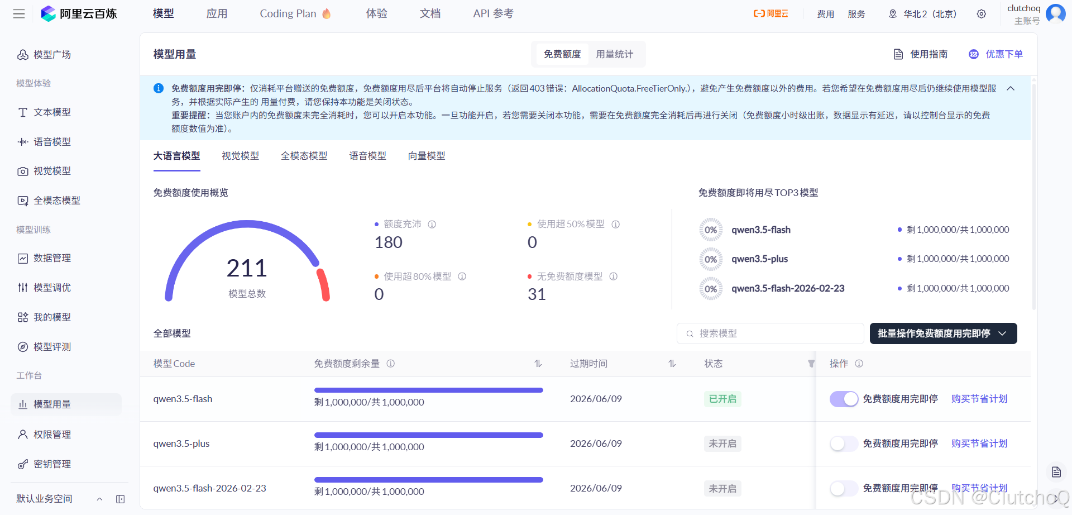Click the 全模态模型 sidebar icon
Image resolution: width=1072 pixels, height=515 pixels.
click(x=23, y=201)
